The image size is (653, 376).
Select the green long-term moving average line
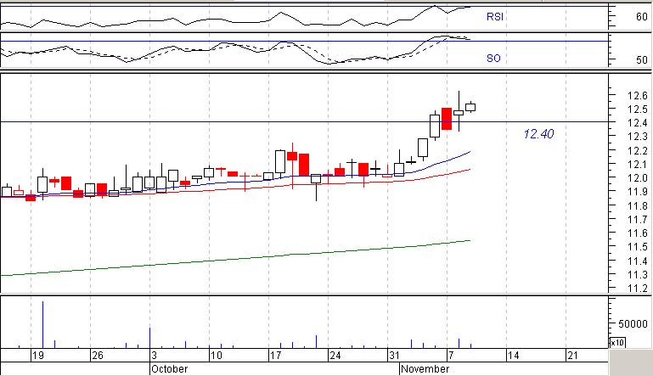pos(235,258)
